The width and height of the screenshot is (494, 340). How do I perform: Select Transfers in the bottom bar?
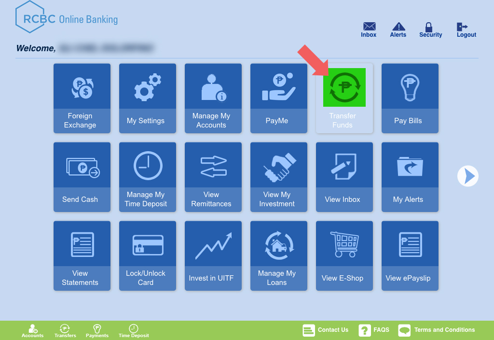pos(65,331)
